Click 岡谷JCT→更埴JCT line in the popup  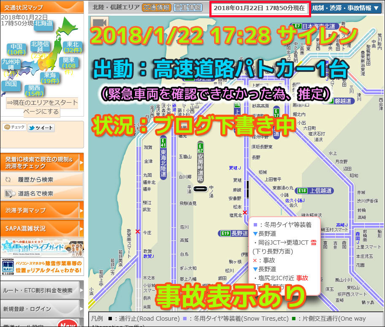pos(285,243)
